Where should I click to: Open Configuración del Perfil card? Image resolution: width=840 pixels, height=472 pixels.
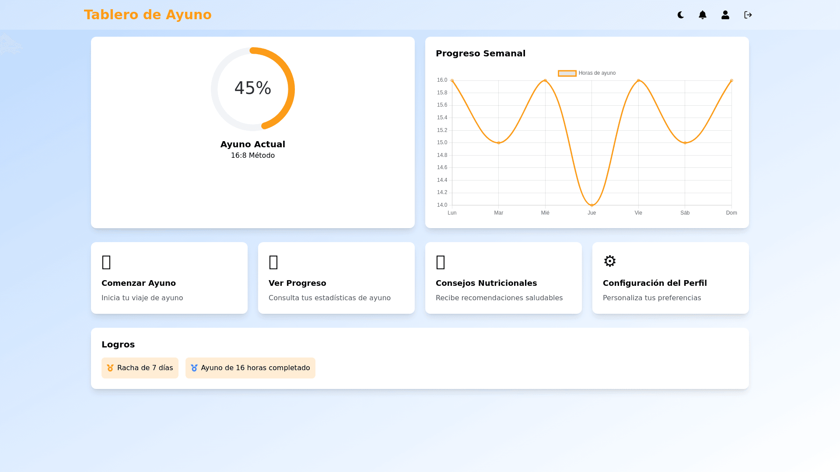(671, 284)
